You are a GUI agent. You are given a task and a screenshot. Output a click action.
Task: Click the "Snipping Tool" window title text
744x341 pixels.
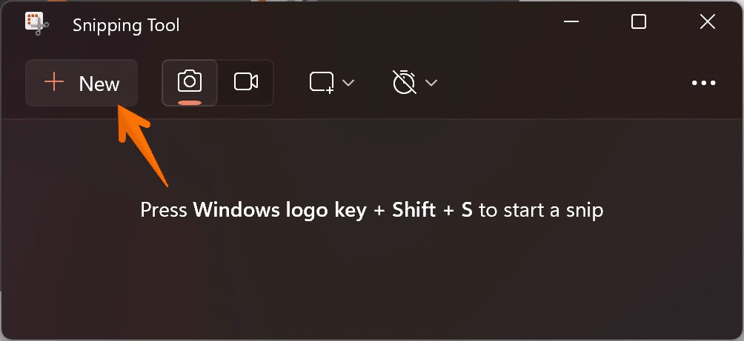coord(126,25)
